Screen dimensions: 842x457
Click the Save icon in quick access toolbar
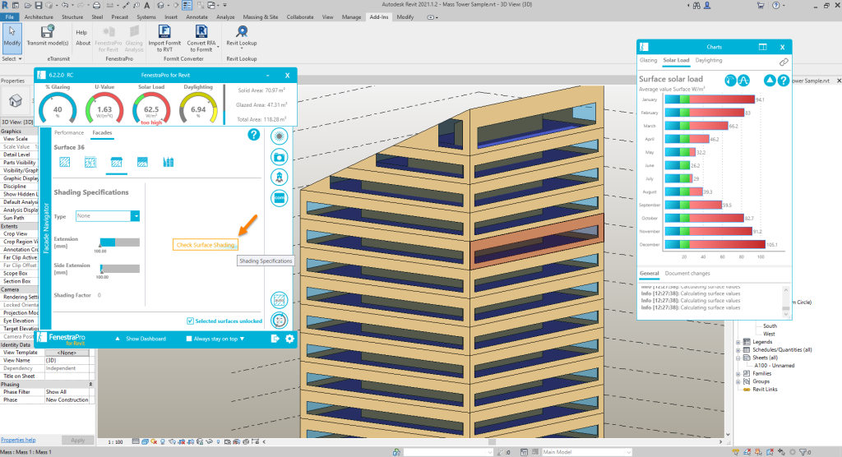click(x=38, y=6)
